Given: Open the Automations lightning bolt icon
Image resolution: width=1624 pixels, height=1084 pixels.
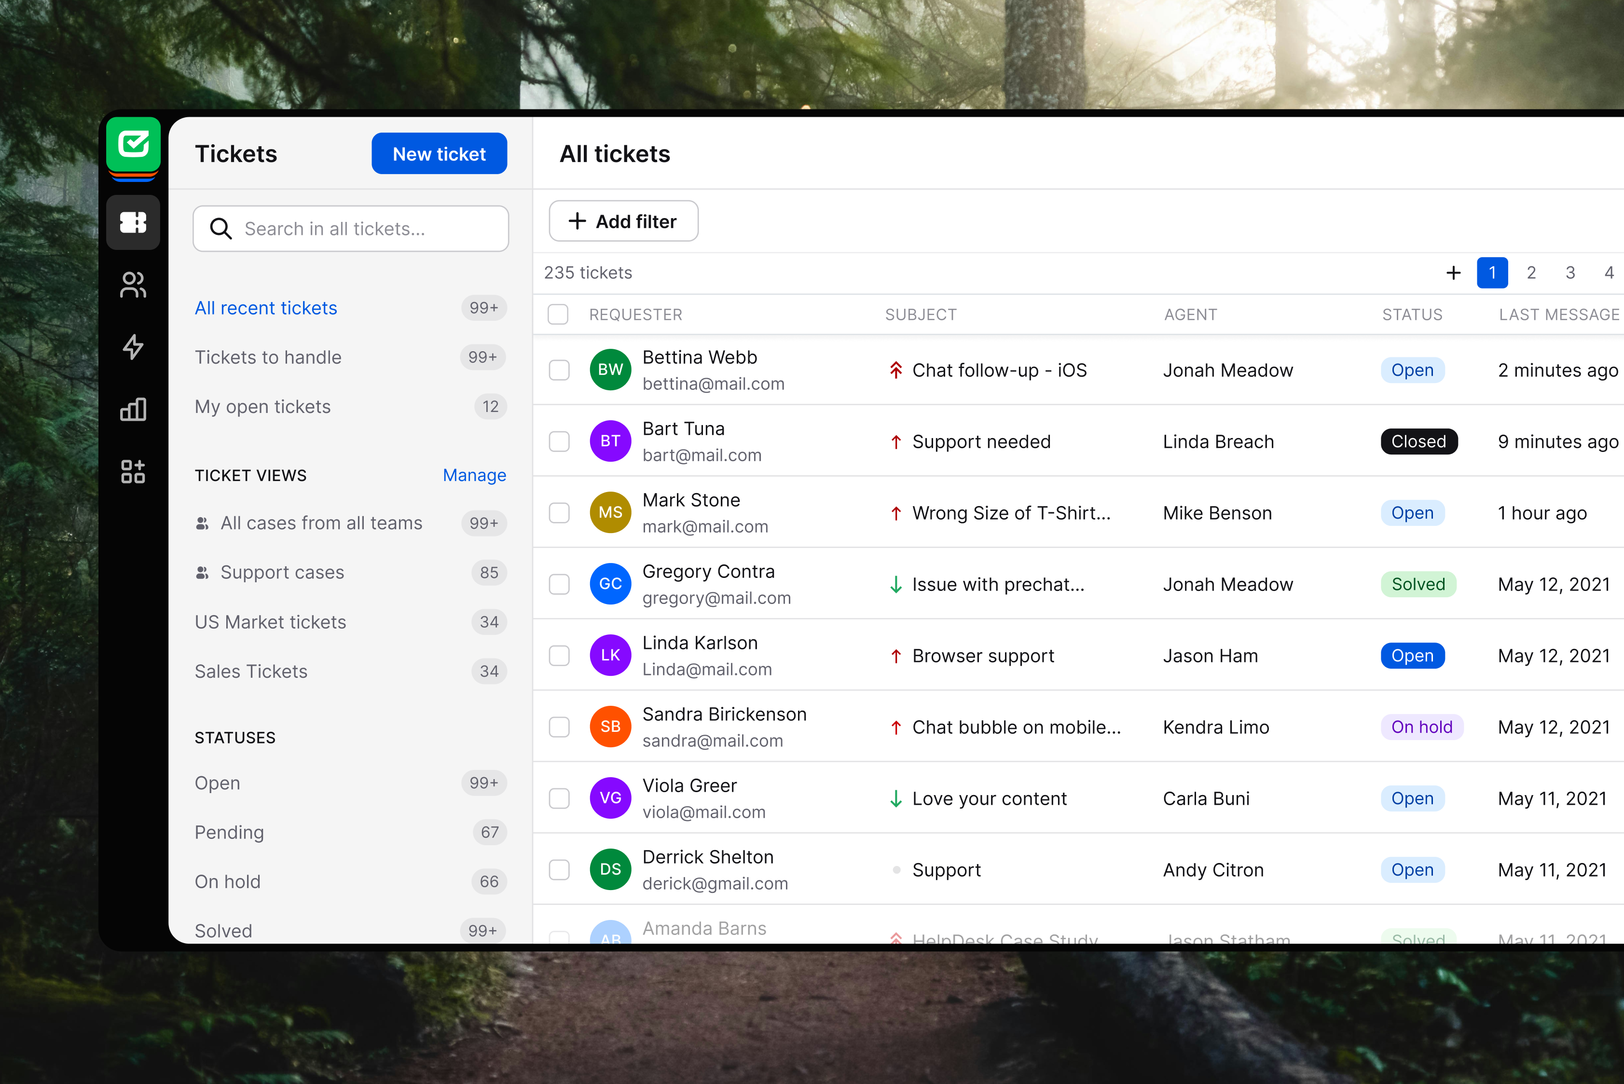Looking at the screenshot, I should [x=134, y=347].
